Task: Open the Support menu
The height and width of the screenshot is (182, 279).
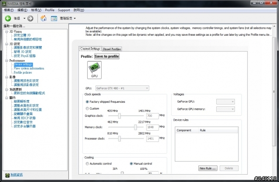Action: pos(64,10)
